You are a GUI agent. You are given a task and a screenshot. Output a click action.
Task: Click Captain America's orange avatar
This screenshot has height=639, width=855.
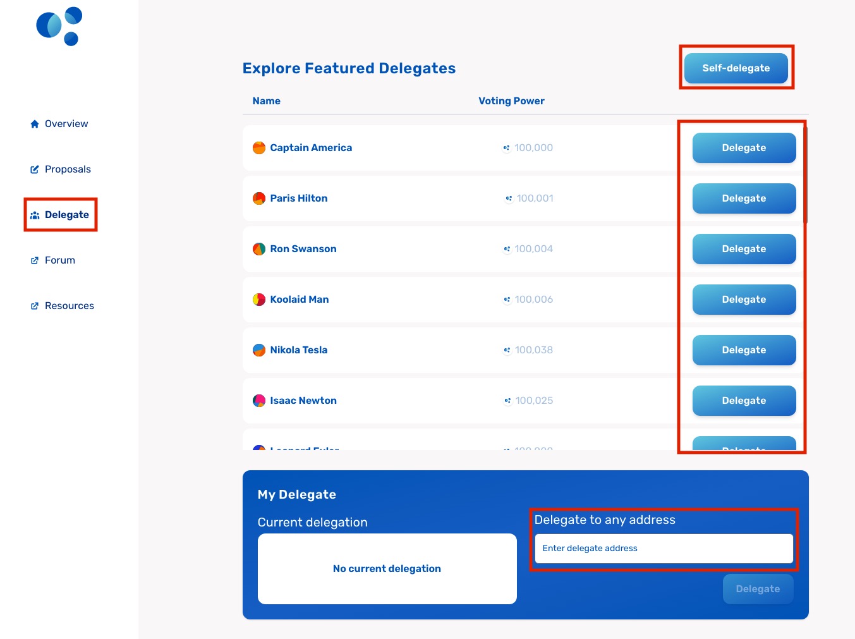(259, 148)
